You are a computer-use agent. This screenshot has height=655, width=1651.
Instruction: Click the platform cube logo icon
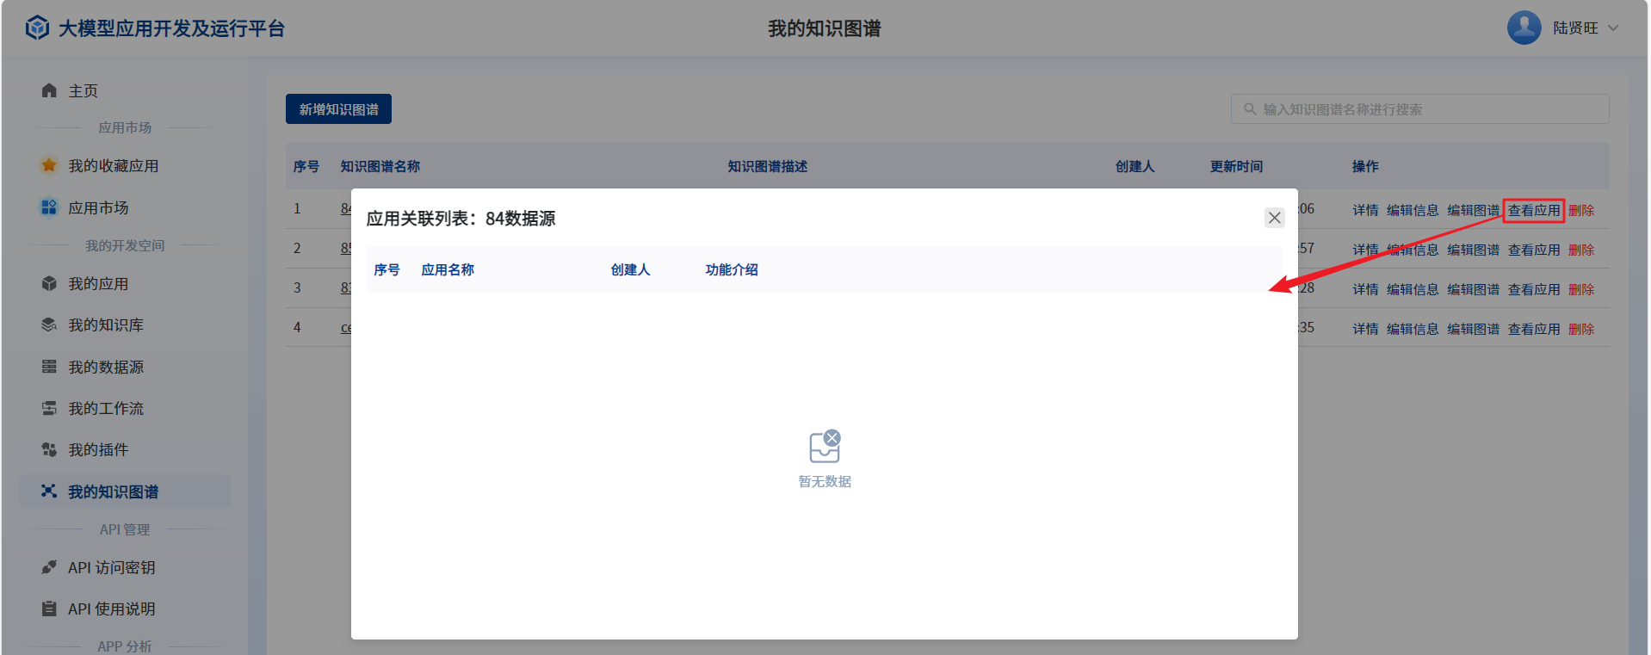click(37, 28)
